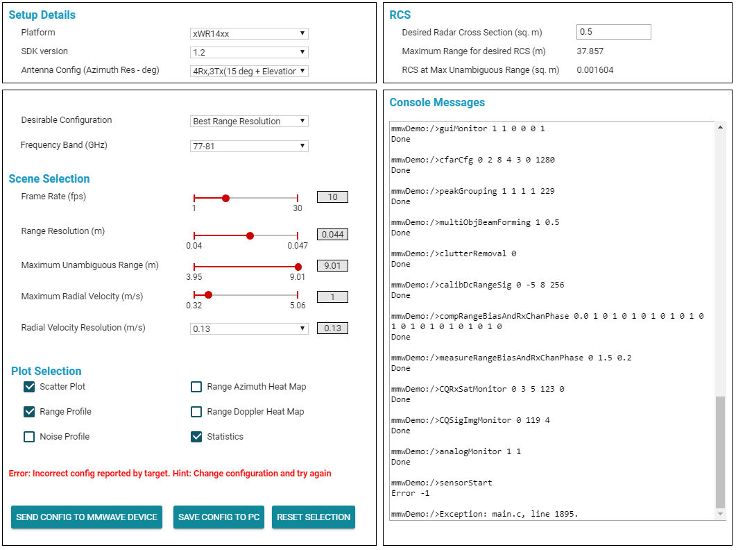The width and height of the screenshot is (736, 550).
Task: Uncheck the Scatter Plot checkbox
Action: point(29,387)
